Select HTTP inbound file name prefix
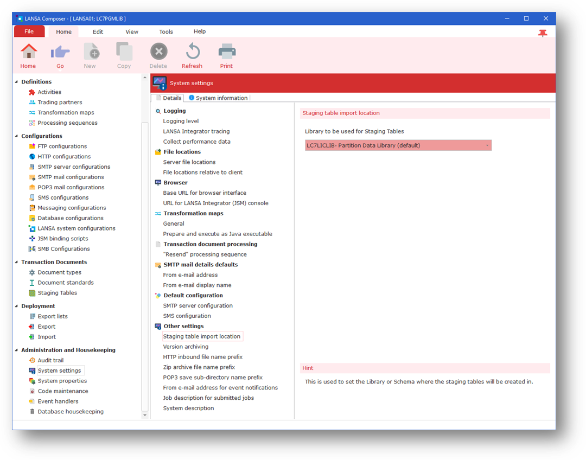586x460 pixels. point(202,357)
